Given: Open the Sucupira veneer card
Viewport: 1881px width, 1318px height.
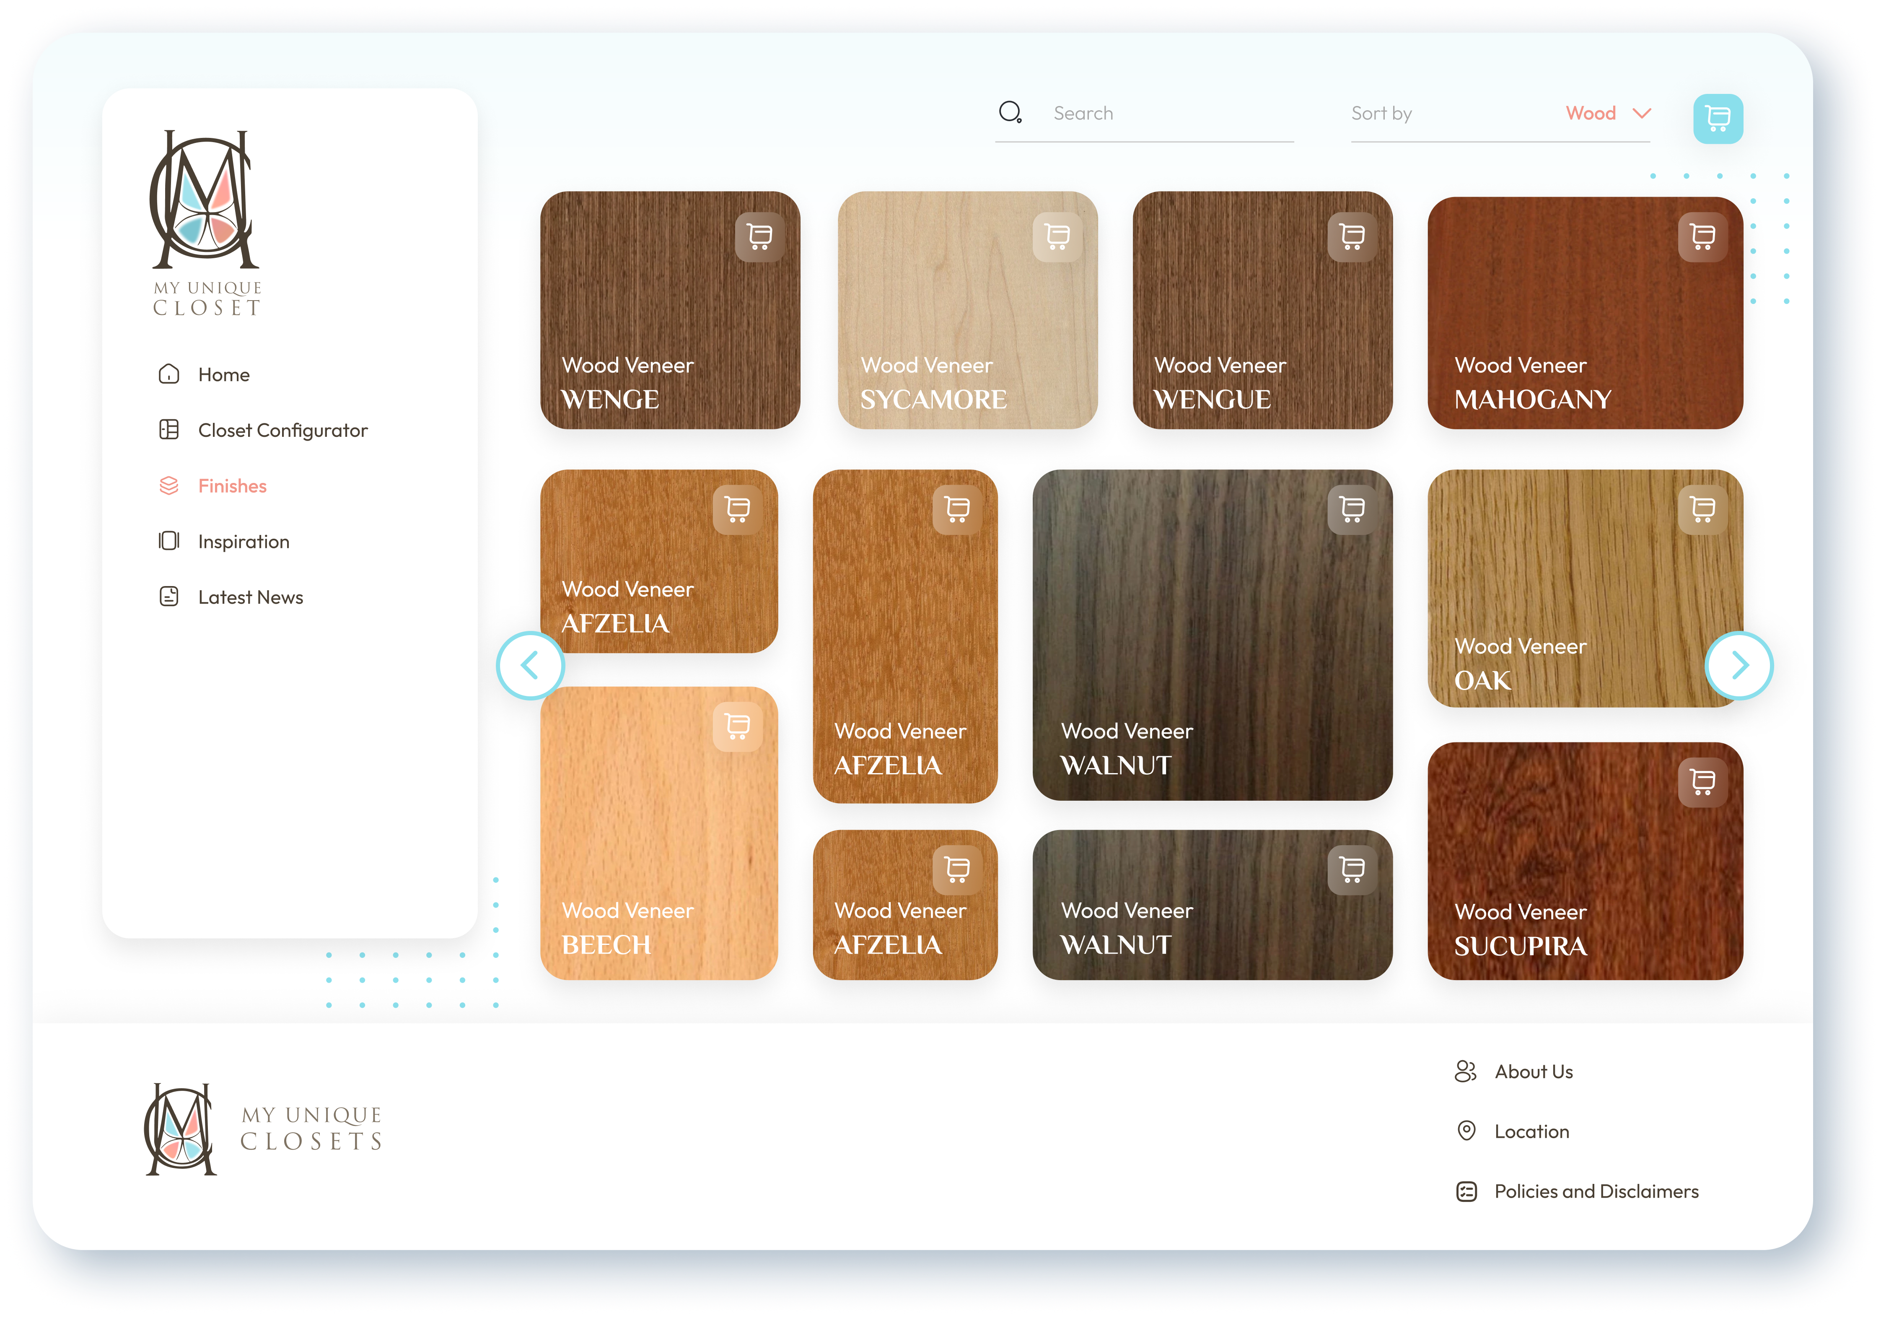Looking at the screenshot, I should pos(1585,861).
